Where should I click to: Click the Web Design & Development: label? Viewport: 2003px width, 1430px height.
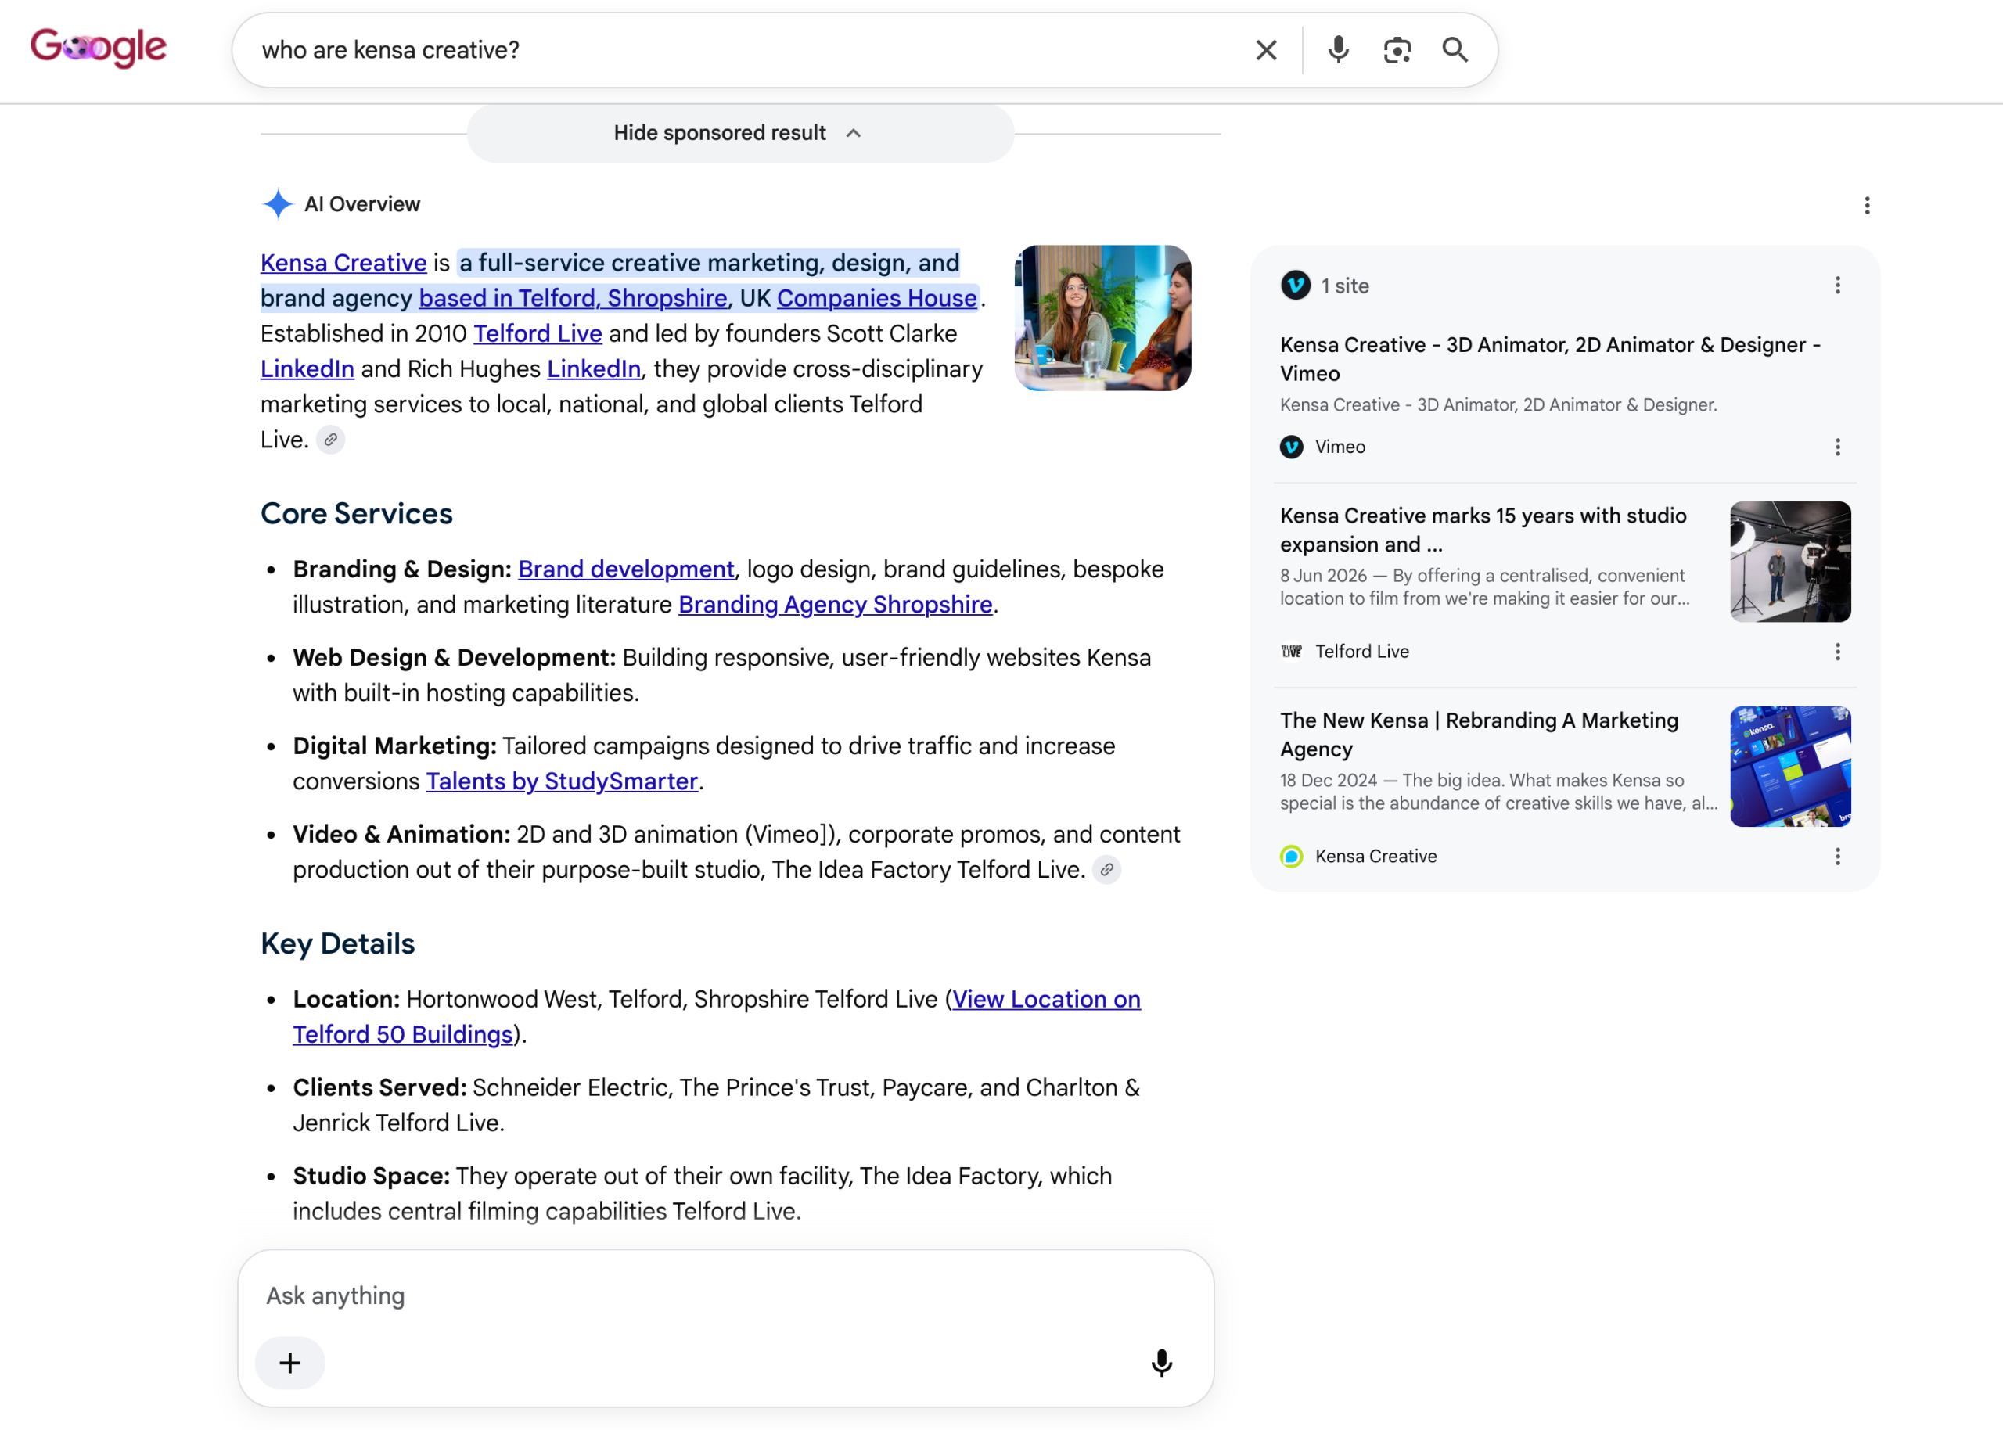tap(455, 659)
